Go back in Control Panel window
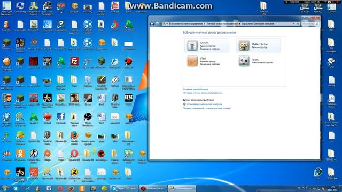 (152, 23)
